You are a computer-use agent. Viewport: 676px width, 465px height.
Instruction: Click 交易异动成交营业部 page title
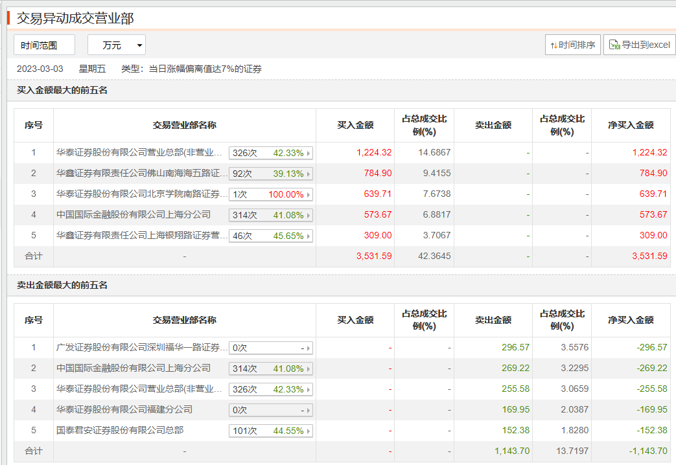click(x=75, y=18)
